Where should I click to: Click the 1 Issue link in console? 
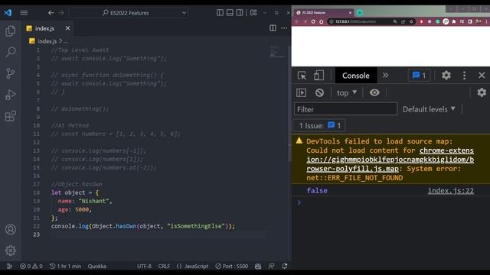319,125
